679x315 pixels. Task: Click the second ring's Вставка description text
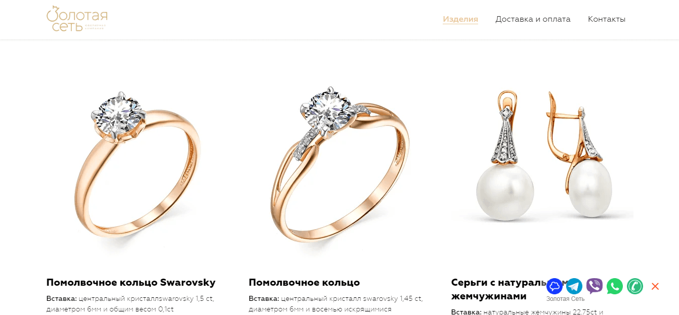point(335,303)
